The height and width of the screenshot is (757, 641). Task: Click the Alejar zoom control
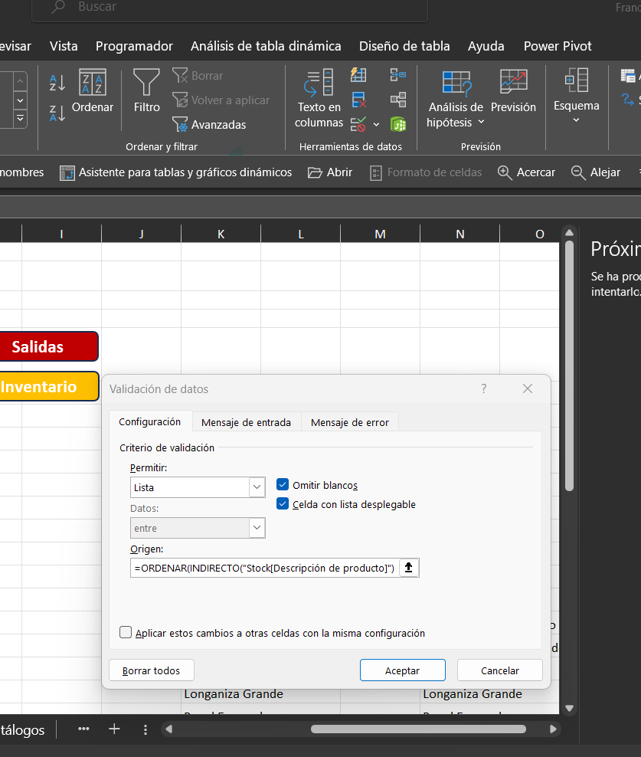(x=596, y=172)
